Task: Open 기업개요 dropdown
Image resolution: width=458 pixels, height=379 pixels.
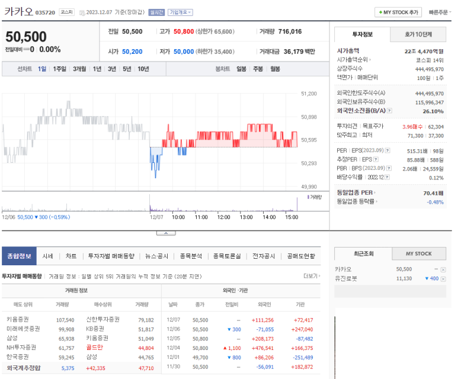Action: (x=180, y=12)
